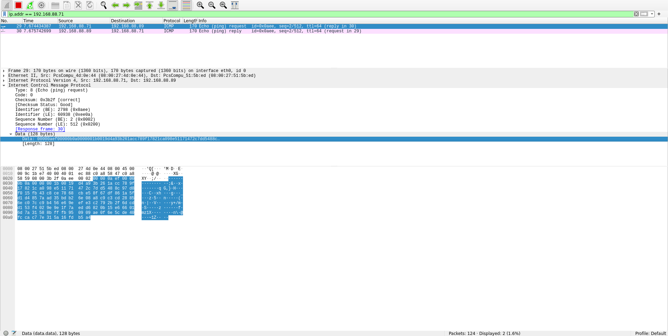Viewport: 668px width, 336px height.
Task: Select Identifier (BE): 2798 field
Action: [x=53, y=110]
